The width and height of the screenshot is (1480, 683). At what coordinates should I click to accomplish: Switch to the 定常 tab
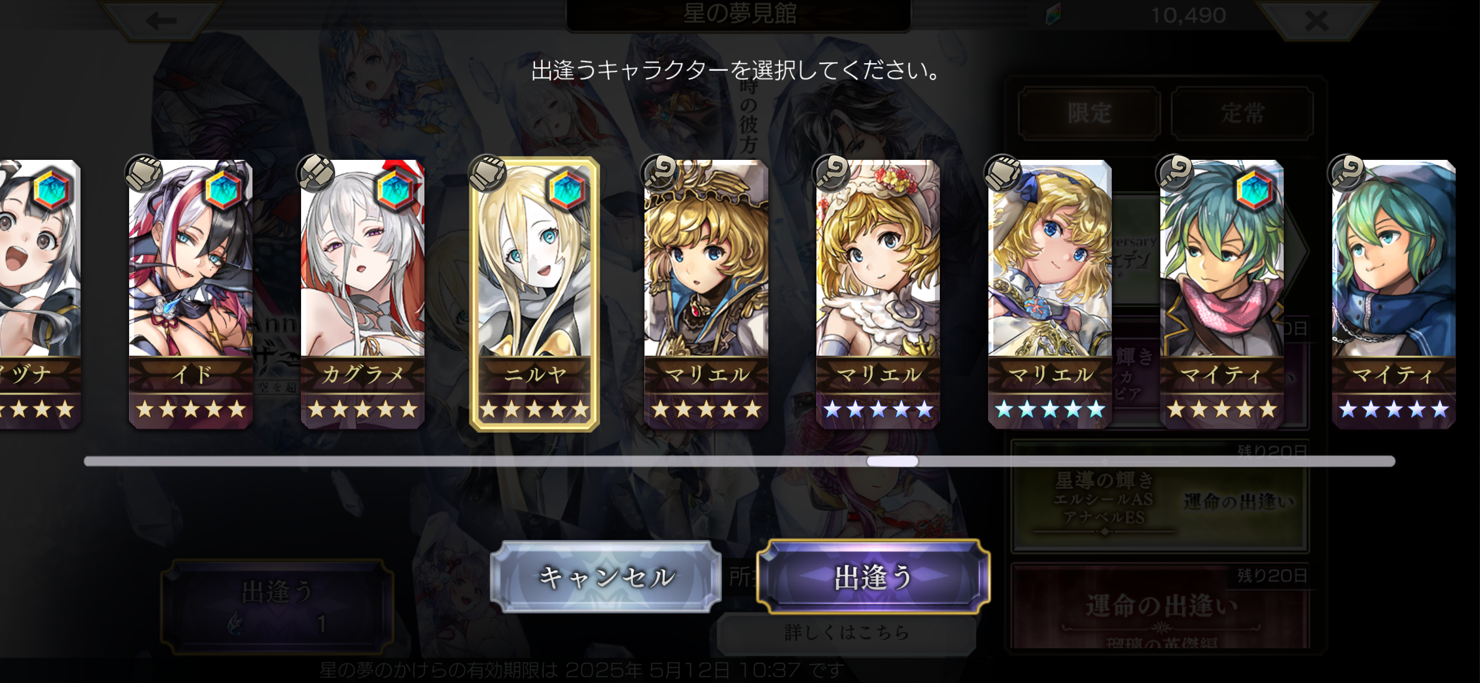(x=1243, y=113)
